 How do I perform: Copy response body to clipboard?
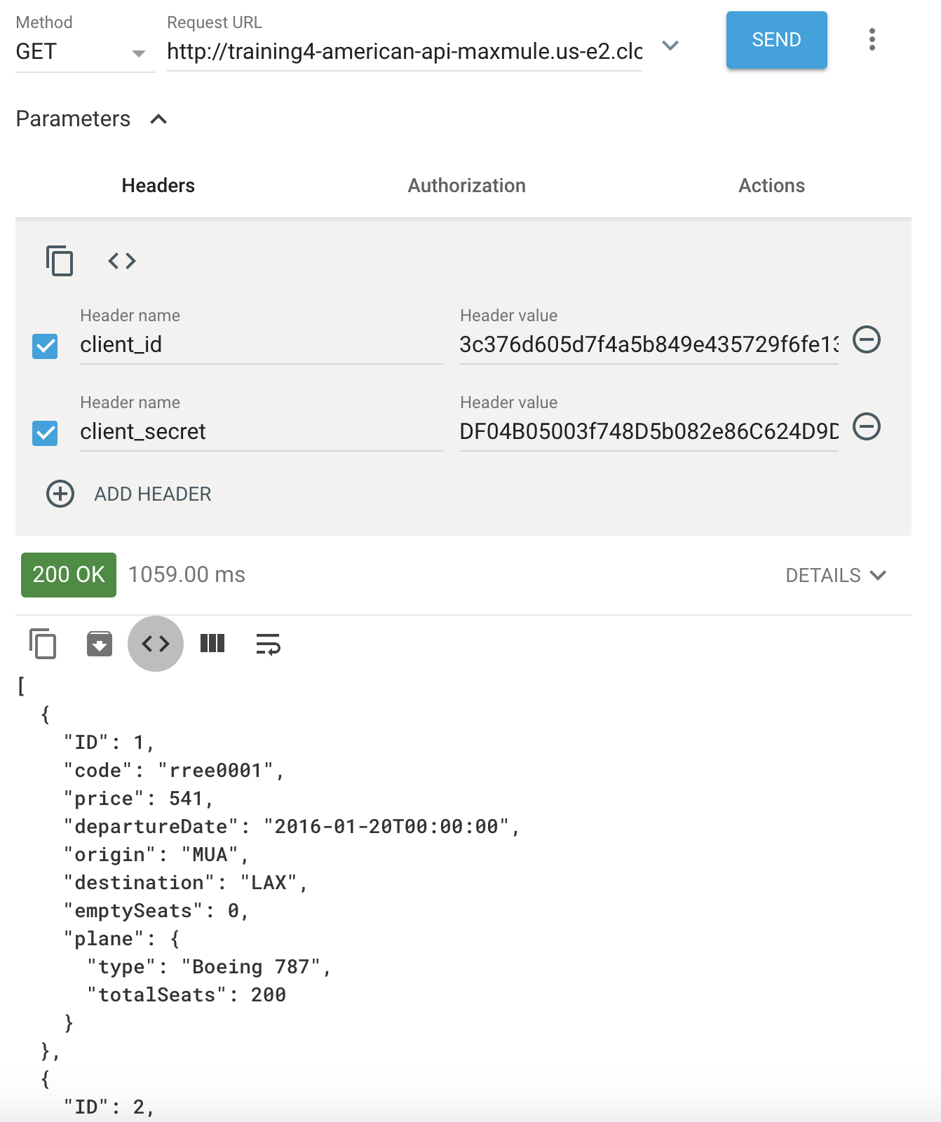pyautogui.click(x=43, y=644)
